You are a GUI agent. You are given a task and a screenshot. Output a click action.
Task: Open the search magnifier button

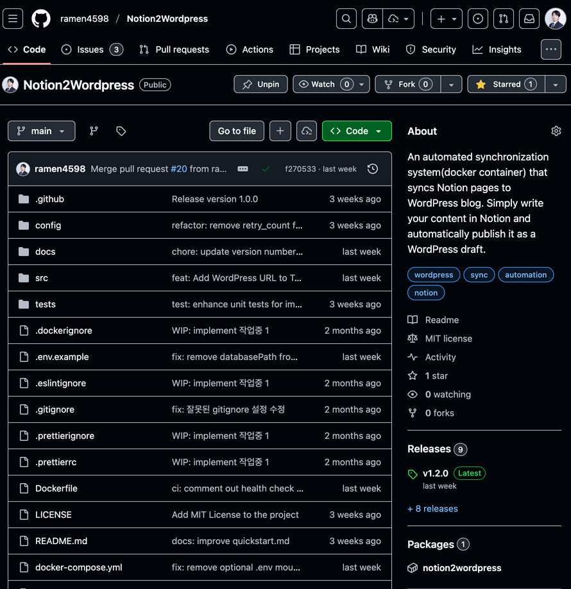(346, 19)
